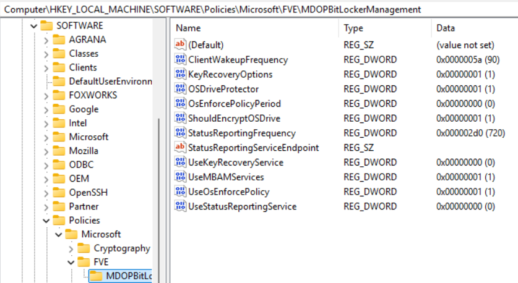Select the Partner key label

click(84, 206)
